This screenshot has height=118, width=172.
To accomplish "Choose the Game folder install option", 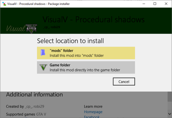I will click(x=86, y=67).
